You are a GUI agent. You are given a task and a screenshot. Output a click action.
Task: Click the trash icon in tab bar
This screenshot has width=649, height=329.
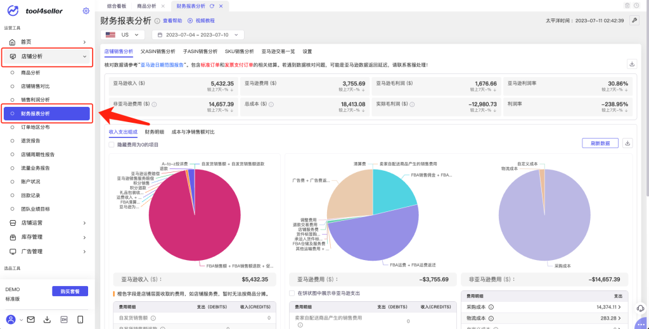click(627, 6)
